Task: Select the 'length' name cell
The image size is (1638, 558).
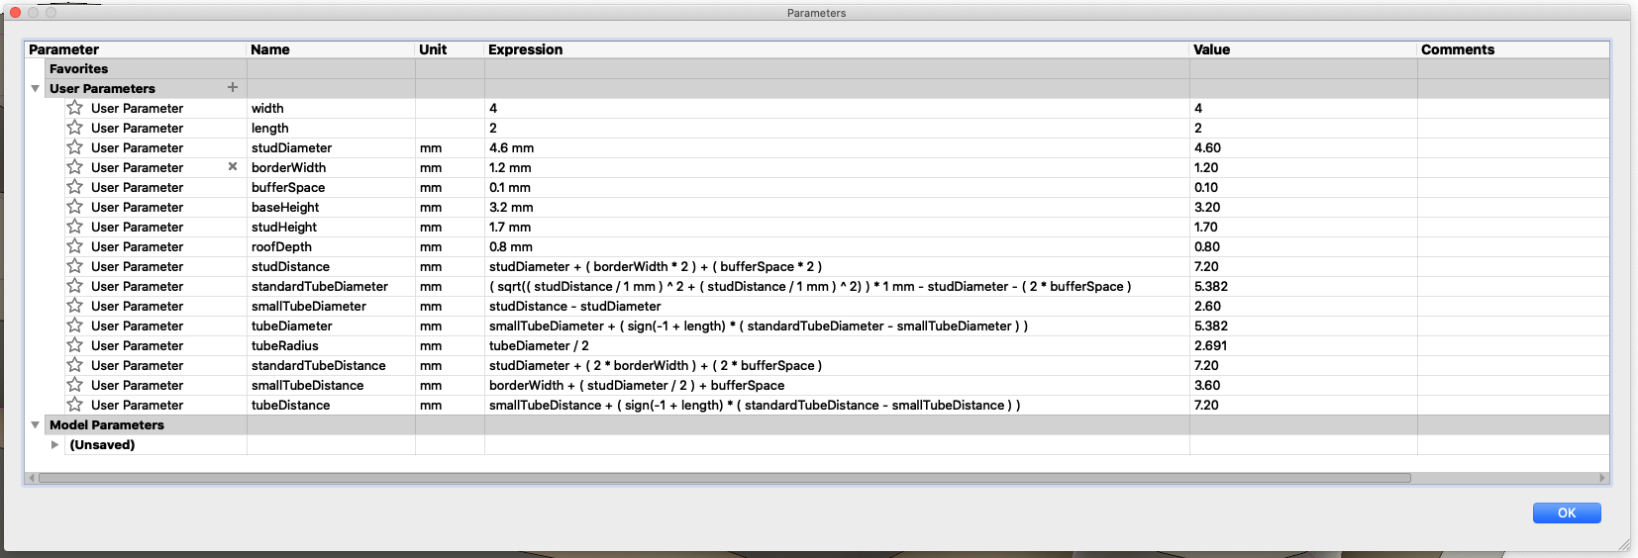Action: (x=331, y=128)
